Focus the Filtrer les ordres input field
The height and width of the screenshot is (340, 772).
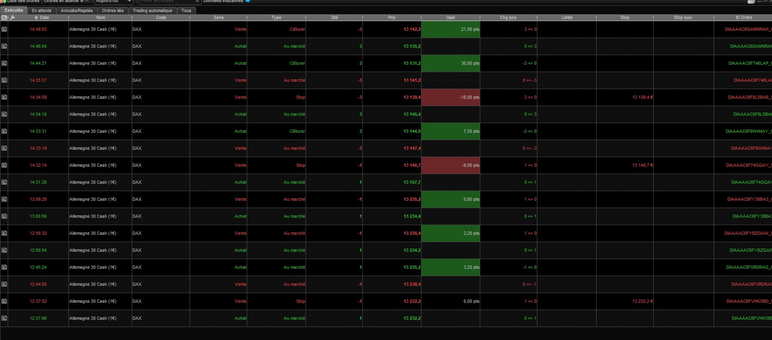pos(169,2)
